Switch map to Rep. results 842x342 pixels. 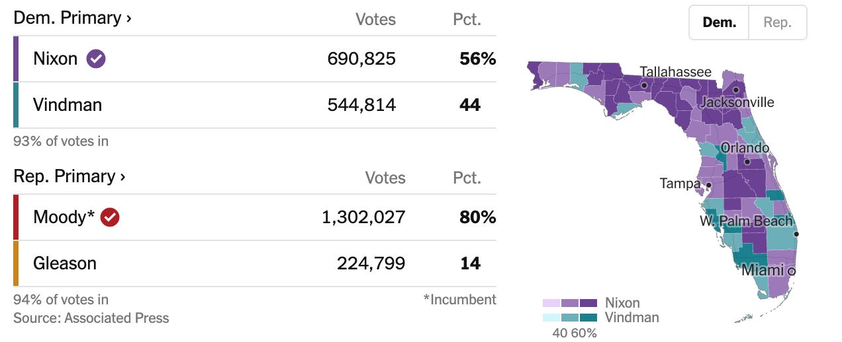tap(778, 22)
